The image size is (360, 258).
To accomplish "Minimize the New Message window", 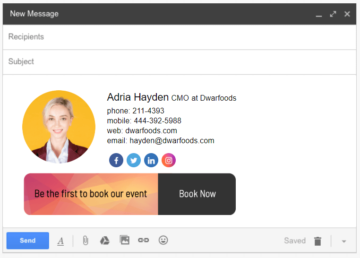I will tap(319, 16).
